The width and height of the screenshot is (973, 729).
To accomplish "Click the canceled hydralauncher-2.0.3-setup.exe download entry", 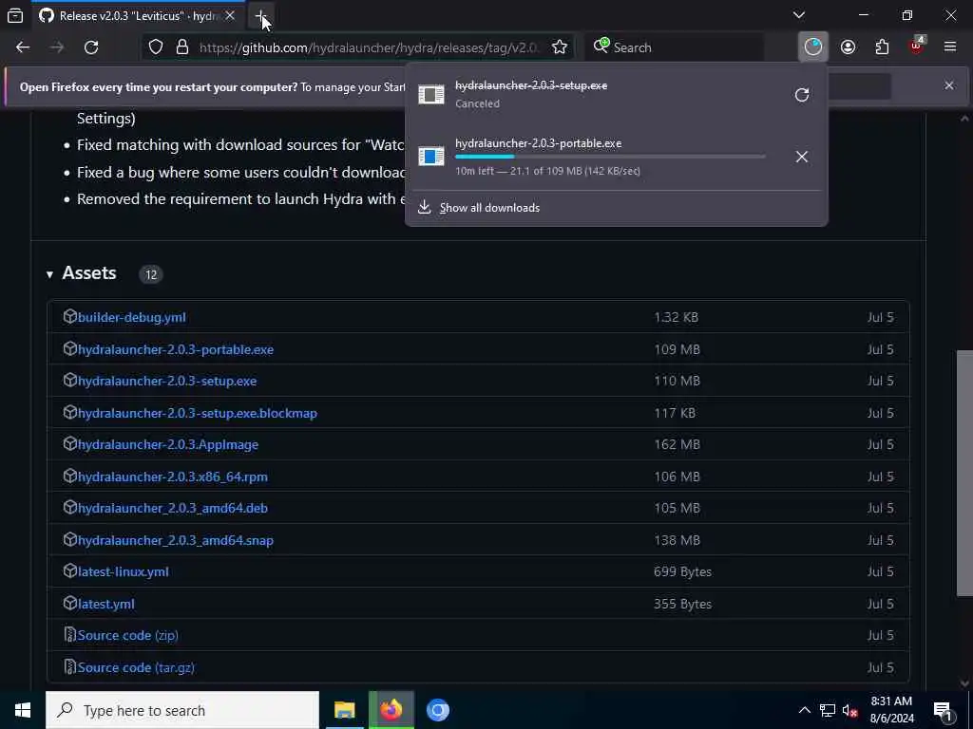I will click(x=596, y=95).
